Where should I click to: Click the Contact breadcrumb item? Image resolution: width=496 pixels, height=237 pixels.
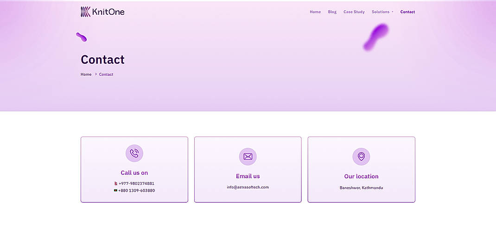[x=106, y=74]
